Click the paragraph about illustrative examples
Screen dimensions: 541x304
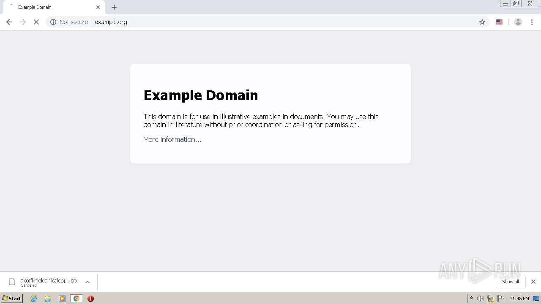point(261,120)
